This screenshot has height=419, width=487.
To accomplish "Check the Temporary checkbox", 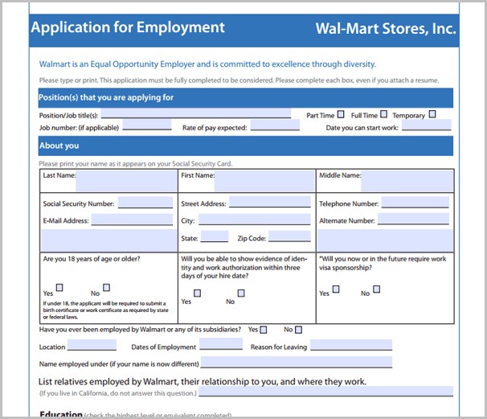I will click(432, 114).
